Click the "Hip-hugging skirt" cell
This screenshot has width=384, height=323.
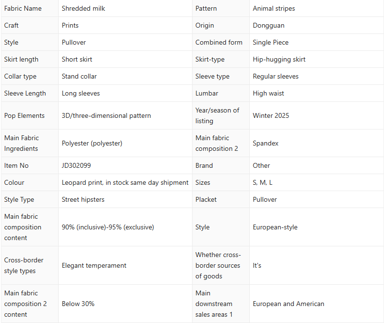point(279,59)
